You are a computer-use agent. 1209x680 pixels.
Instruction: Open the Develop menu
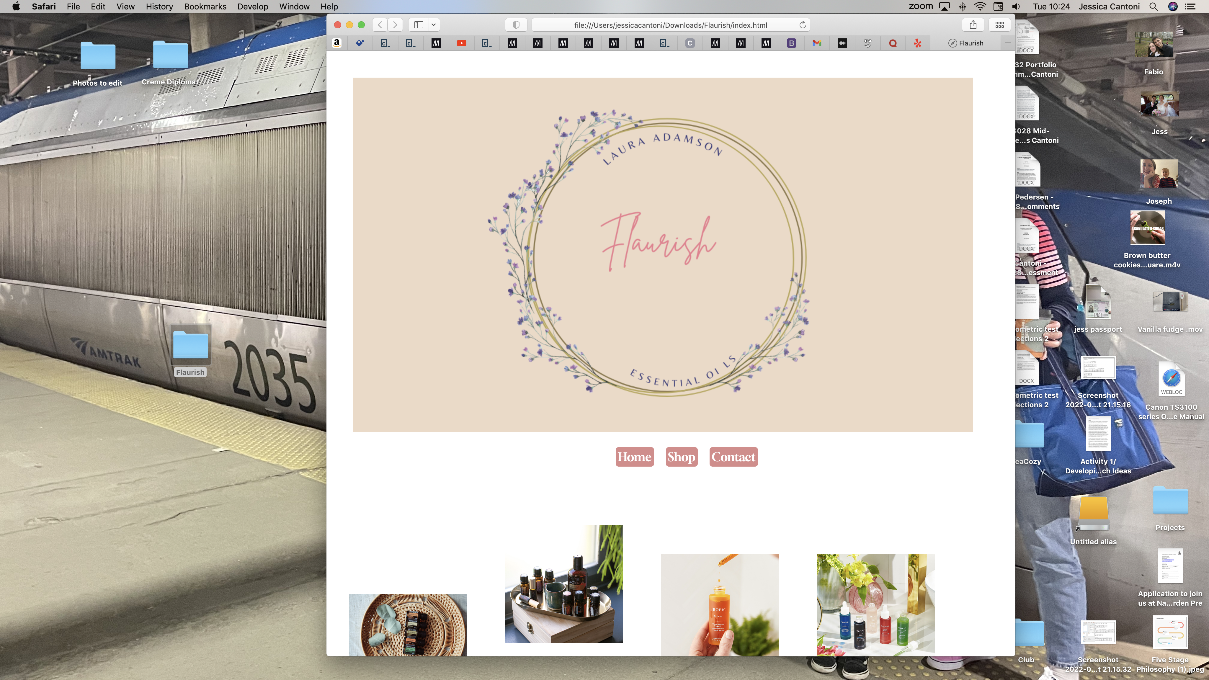252,6
